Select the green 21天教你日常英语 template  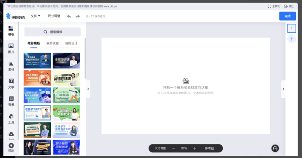[x=66, y=95]
